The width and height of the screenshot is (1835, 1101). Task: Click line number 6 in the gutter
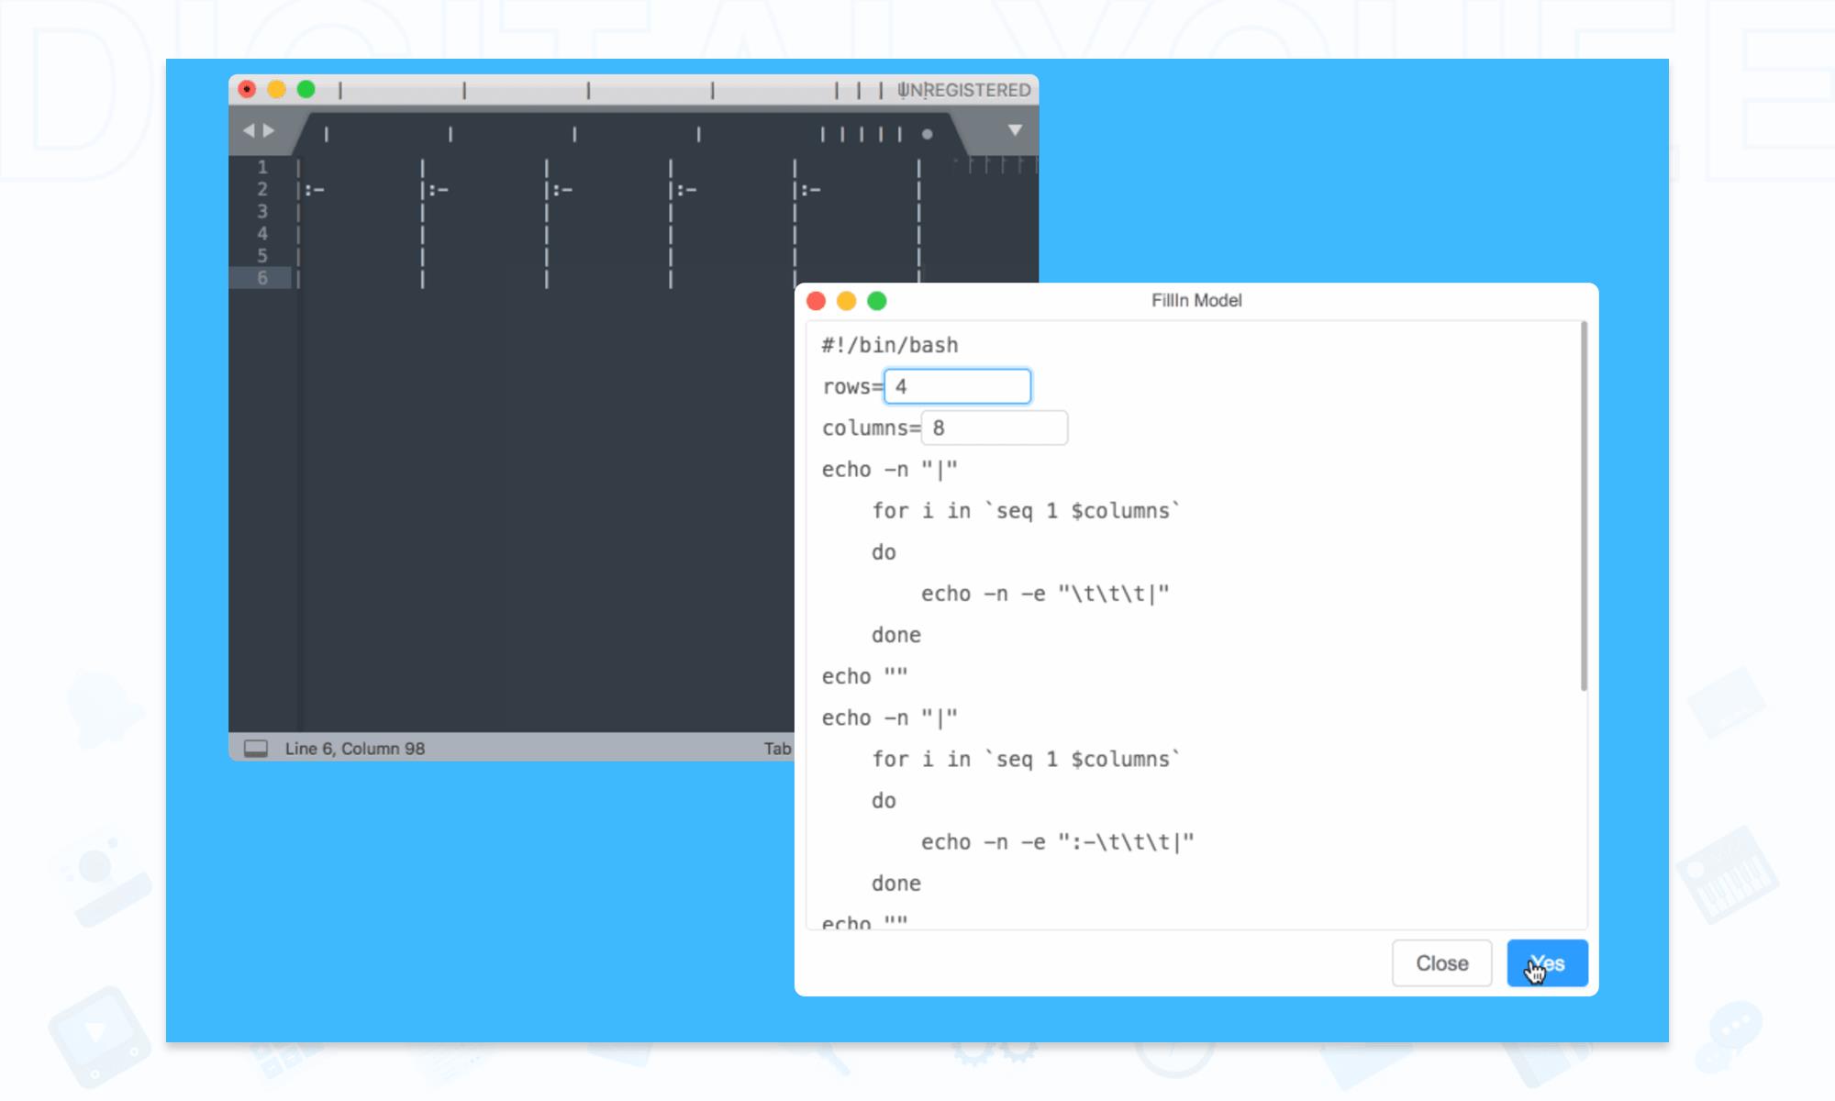click(262, 278)
